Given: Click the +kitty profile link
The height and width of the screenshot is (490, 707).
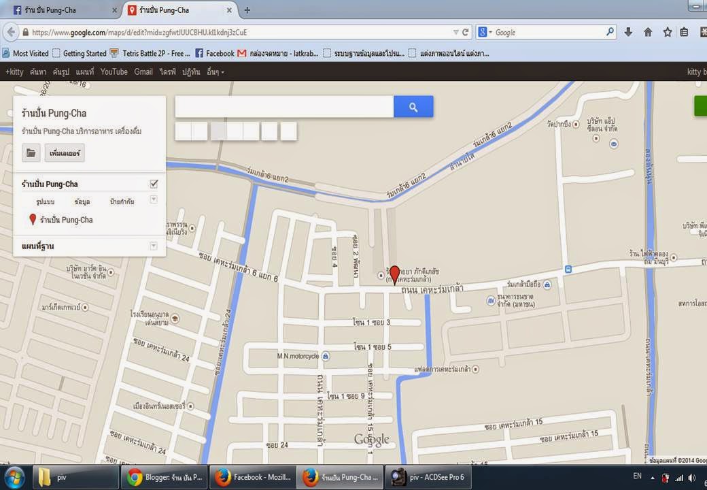Looking at the screenshot, I should (14, 71).
